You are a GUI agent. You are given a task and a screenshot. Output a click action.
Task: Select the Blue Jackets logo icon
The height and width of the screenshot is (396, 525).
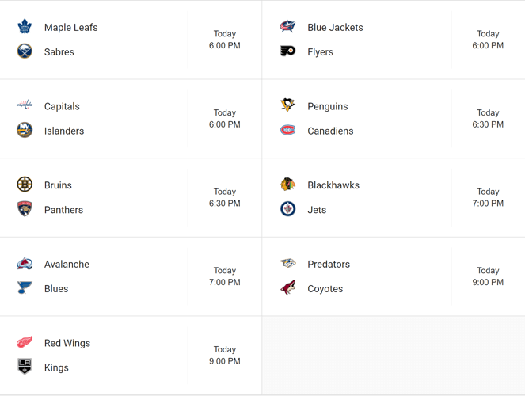287,26
